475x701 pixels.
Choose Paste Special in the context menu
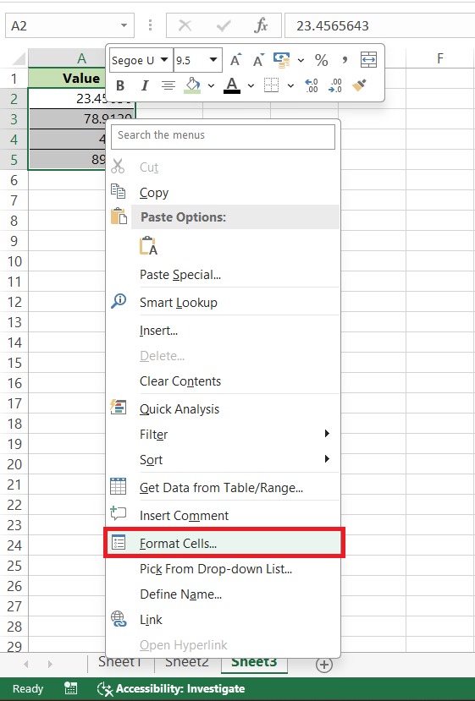coord(180,275)
